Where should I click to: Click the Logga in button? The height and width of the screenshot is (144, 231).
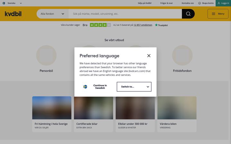223,3
